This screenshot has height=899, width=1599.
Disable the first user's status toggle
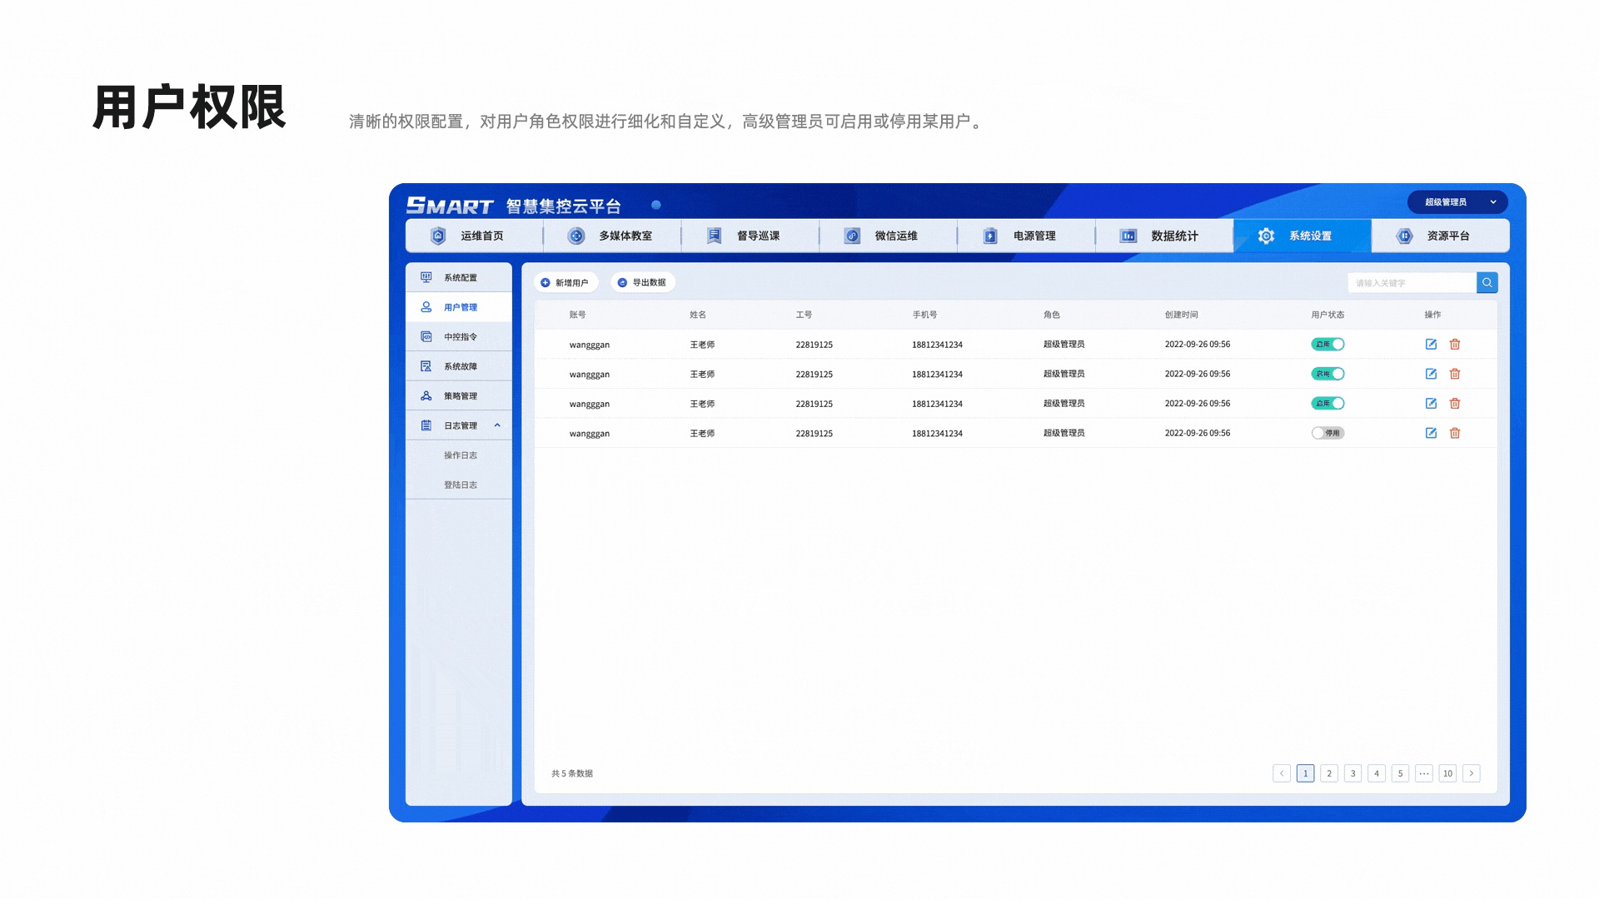(x=1328, y=345)
